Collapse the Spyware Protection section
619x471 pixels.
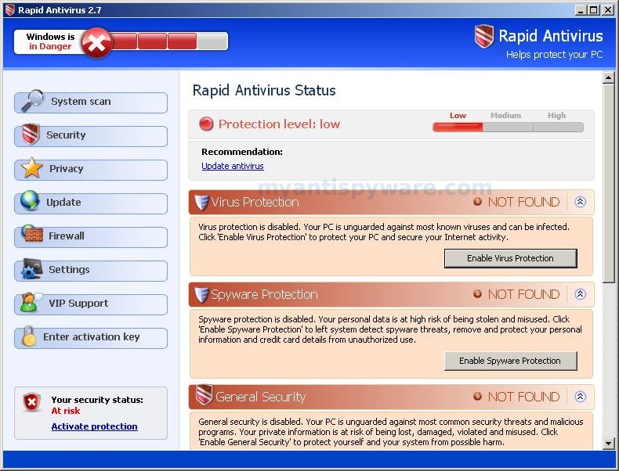click(580, 294)
